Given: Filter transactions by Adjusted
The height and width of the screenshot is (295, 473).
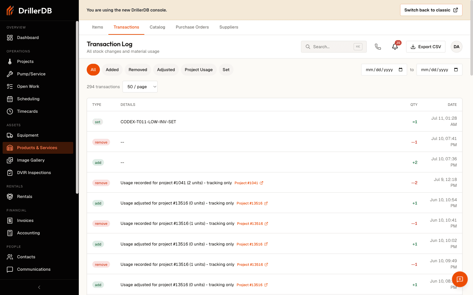Looking at the screenshot, I should (166, 70).
